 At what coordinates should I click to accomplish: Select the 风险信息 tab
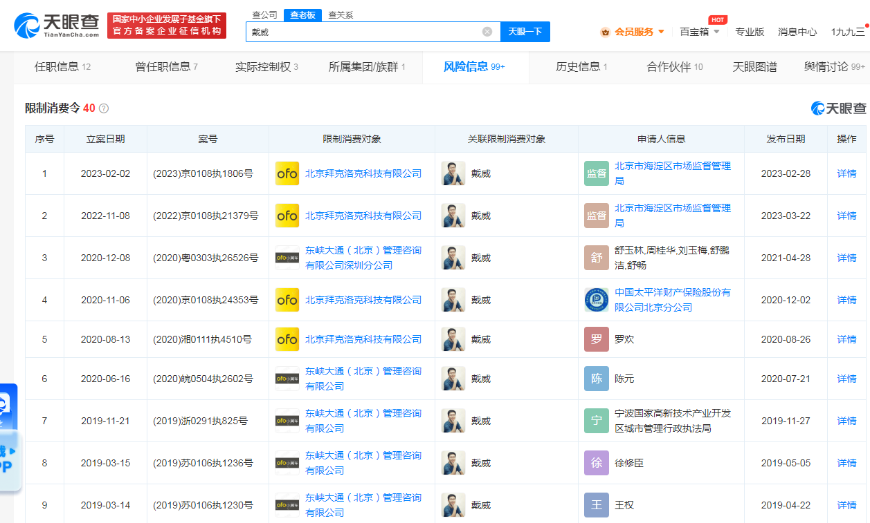point(475,67)
